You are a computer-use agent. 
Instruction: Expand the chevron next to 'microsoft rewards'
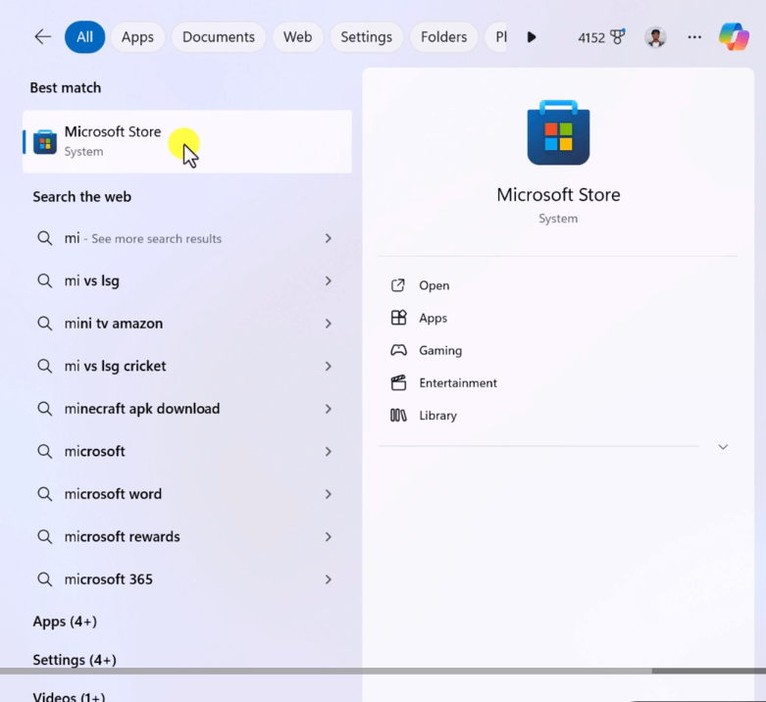(329, 536)
